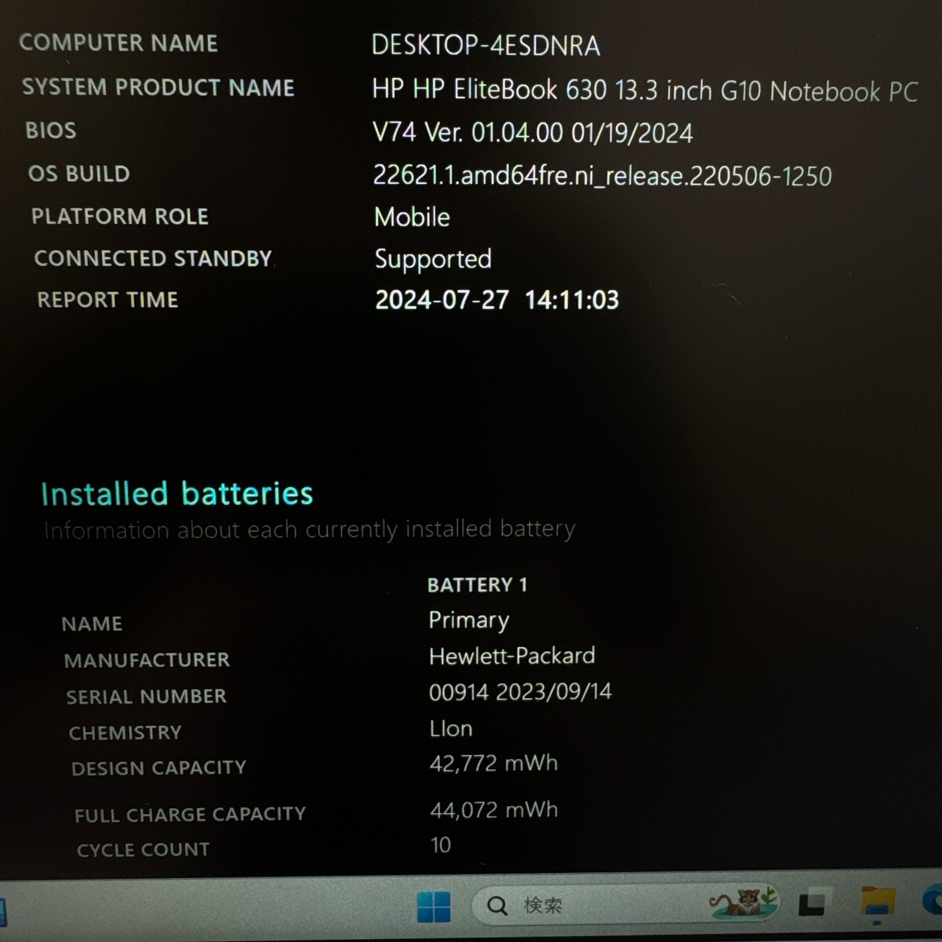Click the OS BUILD label

pos(79,174)
